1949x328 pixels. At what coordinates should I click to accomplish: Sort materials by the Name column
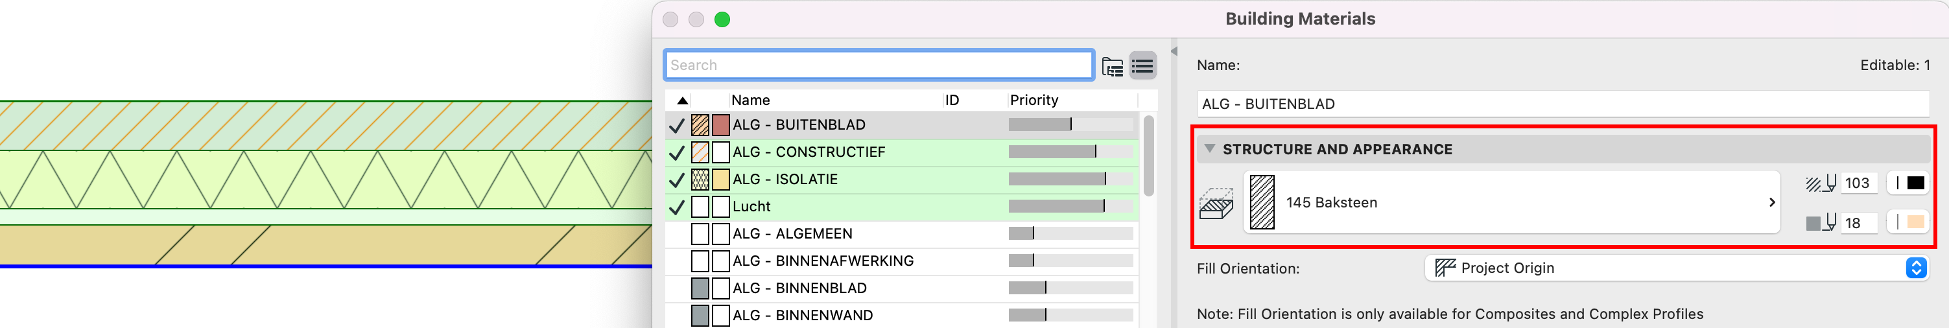coord(833,100)
